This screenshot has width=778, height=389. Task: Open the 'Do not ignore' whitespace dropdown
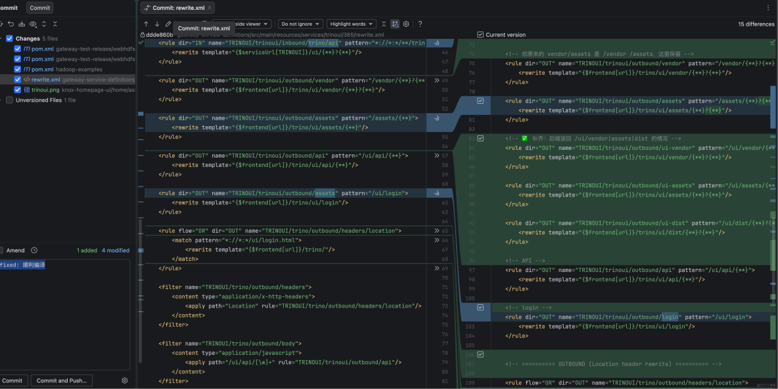300,24
